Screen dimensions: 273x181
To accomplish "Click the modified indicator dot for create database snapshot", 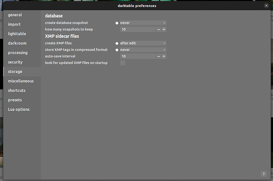I will [x=117, y=23].
